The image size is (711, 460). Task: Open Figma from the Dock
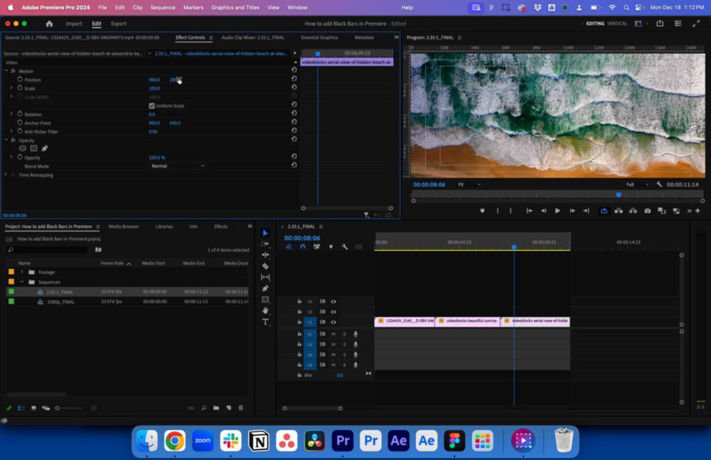(x=454, y=441)
